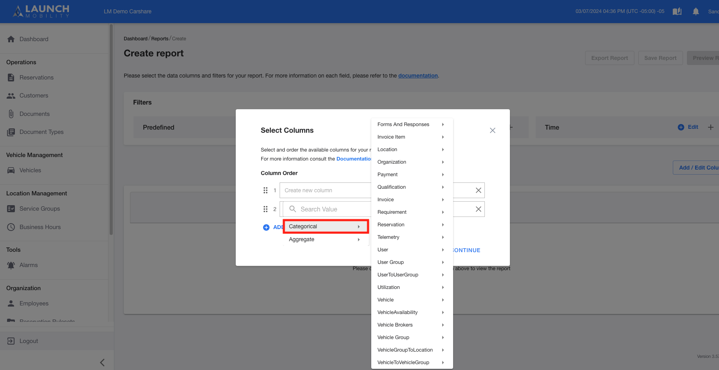Click the Vehicles car icon
This screenshot has height=370, width=719.
pyautogui.click(x=11, y=170)
